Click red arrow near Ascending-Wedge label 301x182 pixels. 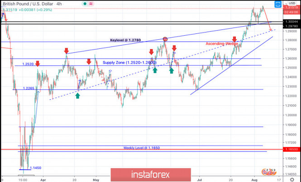click(x=234, y=39)
